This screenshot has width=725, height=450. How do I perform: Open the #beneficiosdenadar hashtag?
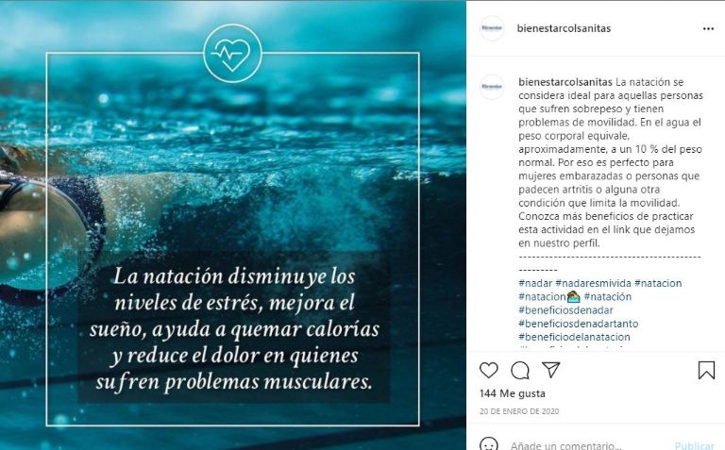[x=565, y=310]
